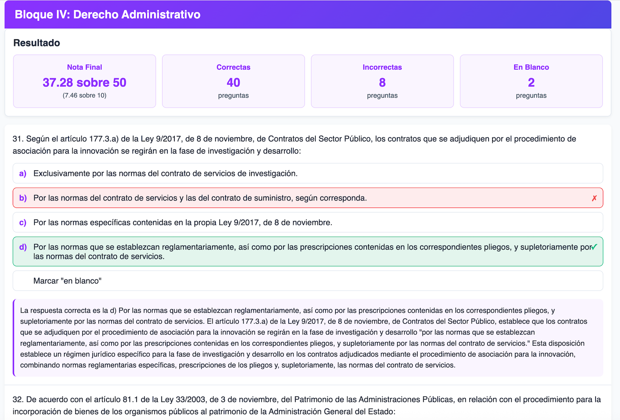The width and height of the screenshot is (620, 420).
Task: Open the Incorrectas card showing 8
Action: (382, 81)
